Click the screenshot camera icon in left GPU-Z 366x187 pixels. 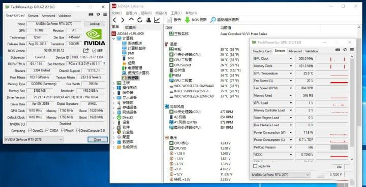pyautogui.click(x=91, y=14)
